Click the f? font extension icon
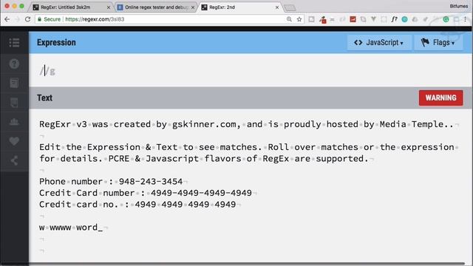 pyautogui.click(x=394, y=19)
